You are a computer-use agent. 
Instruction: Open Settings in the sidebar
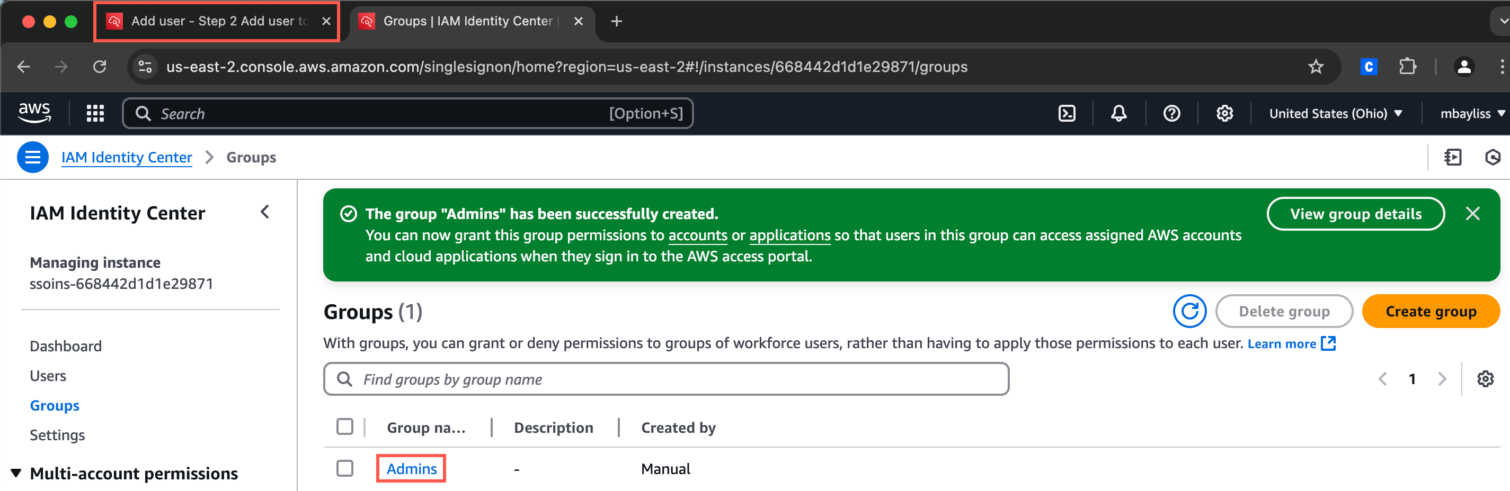pyautogui.click(x=57, y=435)
